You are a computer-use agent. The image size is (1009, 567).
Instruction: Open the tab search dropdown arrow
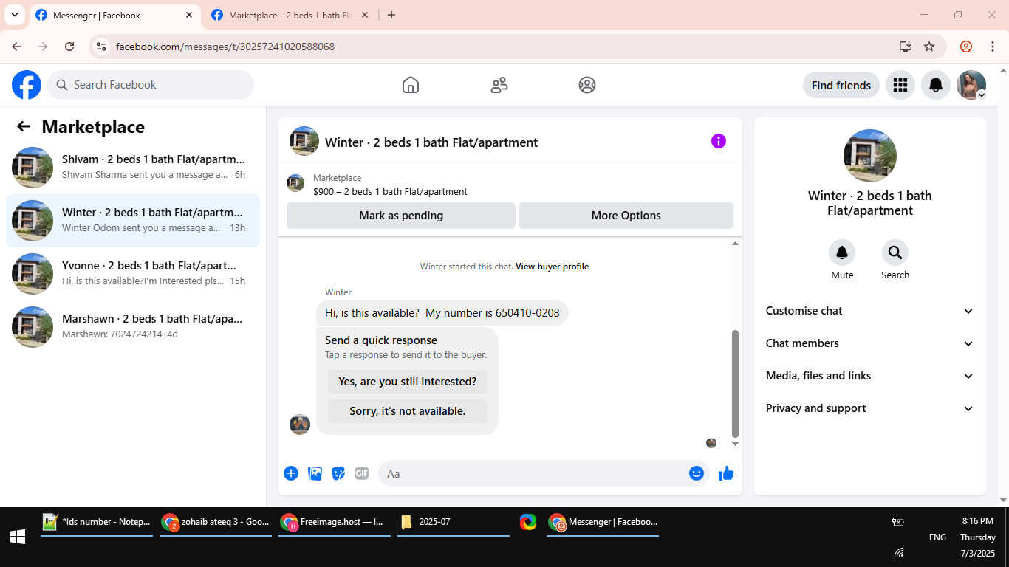[x=14, y=15]
